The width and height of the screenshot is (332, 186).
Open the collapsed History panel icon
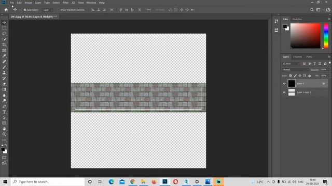point(276,21)
